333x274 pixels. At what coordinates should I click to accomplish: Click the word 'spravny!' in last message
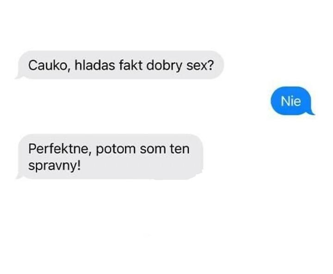[55, 166]
